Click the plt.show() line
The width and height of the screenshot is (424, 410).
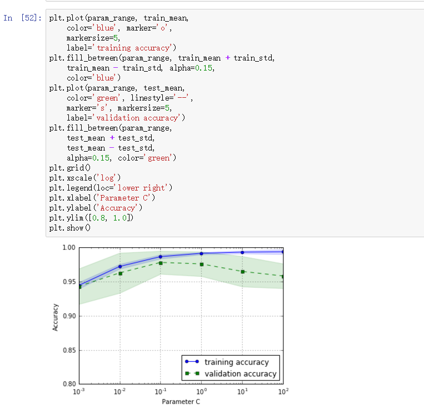click(x=70, y=228)
